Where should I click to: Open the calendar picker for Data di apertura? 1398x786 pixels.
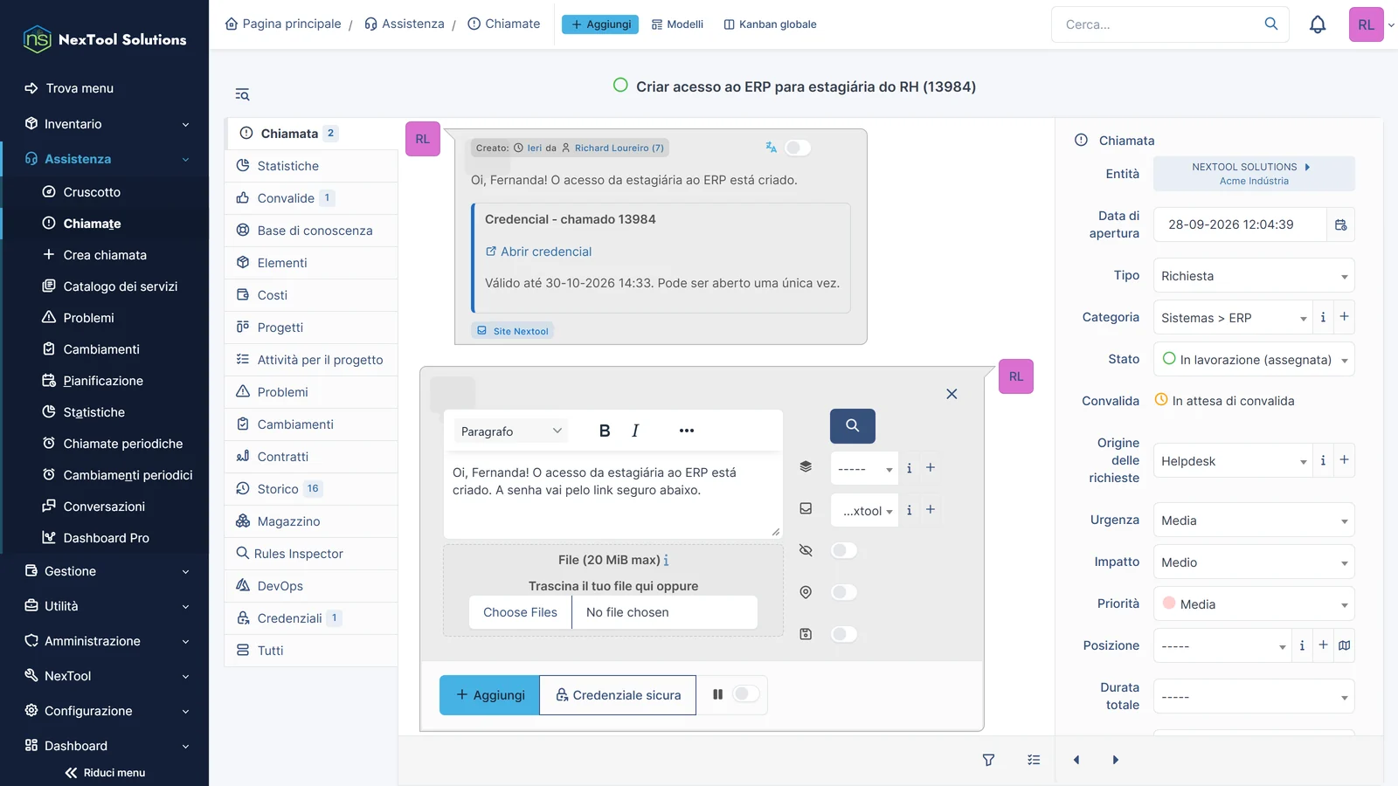[x=1341, y=225]
